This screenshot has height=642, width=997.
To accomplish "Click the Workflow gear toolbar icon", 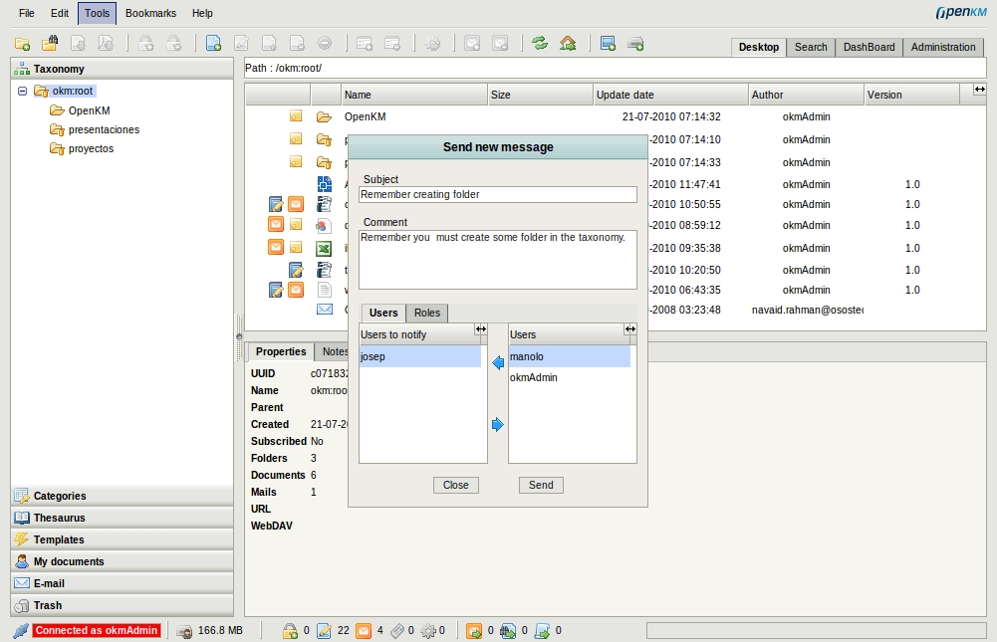I will point(432,43).
